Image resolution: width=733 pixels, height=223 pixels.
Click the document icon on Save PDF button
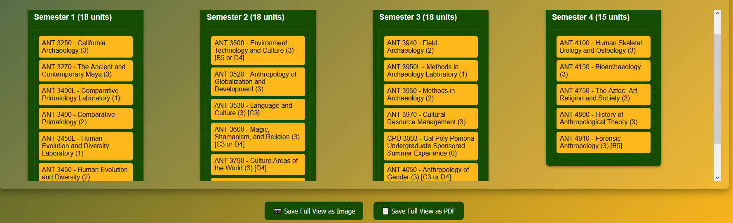coord(385,211)
